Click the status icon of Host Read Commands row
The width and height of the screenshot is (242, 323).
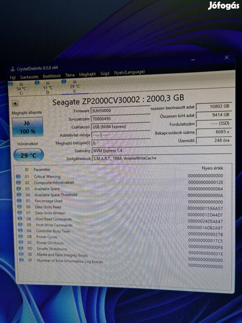(x=20, y=218)
